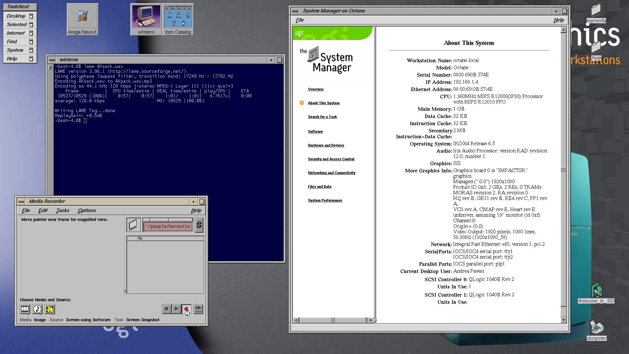Image resolution: width=629 pixels, height=354 pixels.
Task: Click the audio monitor speaker button in Media Recorder
Action: (x=198, y=309)
